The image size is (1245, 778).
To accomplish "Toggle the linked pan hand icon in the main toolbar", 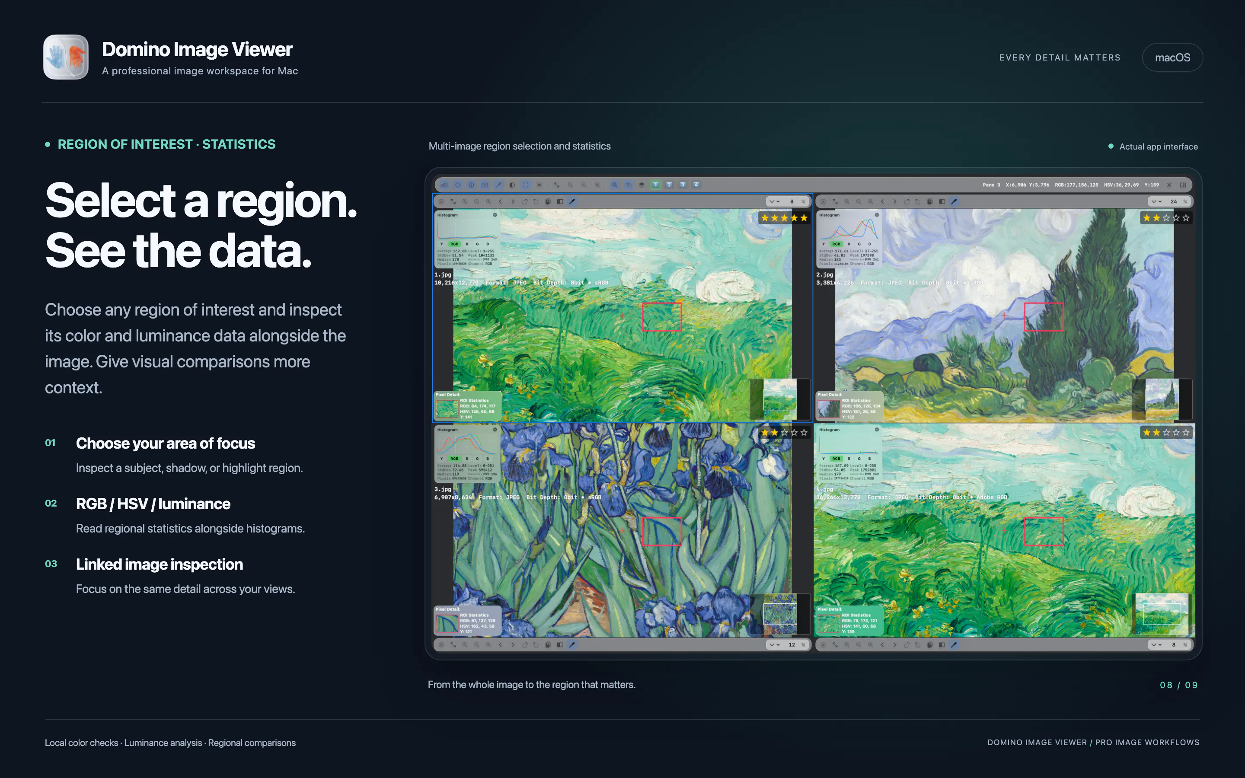I will click(628, 185).
